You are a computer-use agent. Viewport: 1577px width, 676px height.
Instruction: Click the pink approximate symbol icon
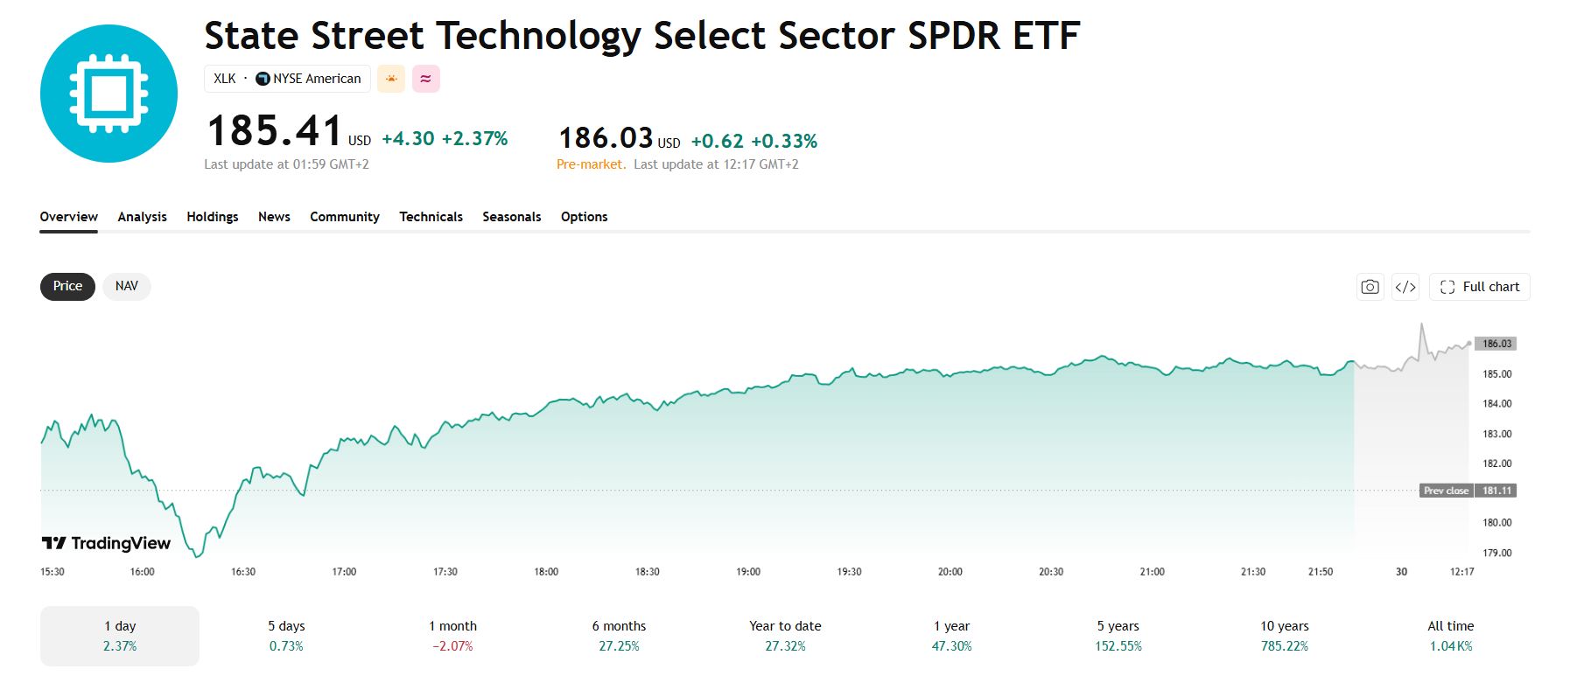(x=426, y=79)
